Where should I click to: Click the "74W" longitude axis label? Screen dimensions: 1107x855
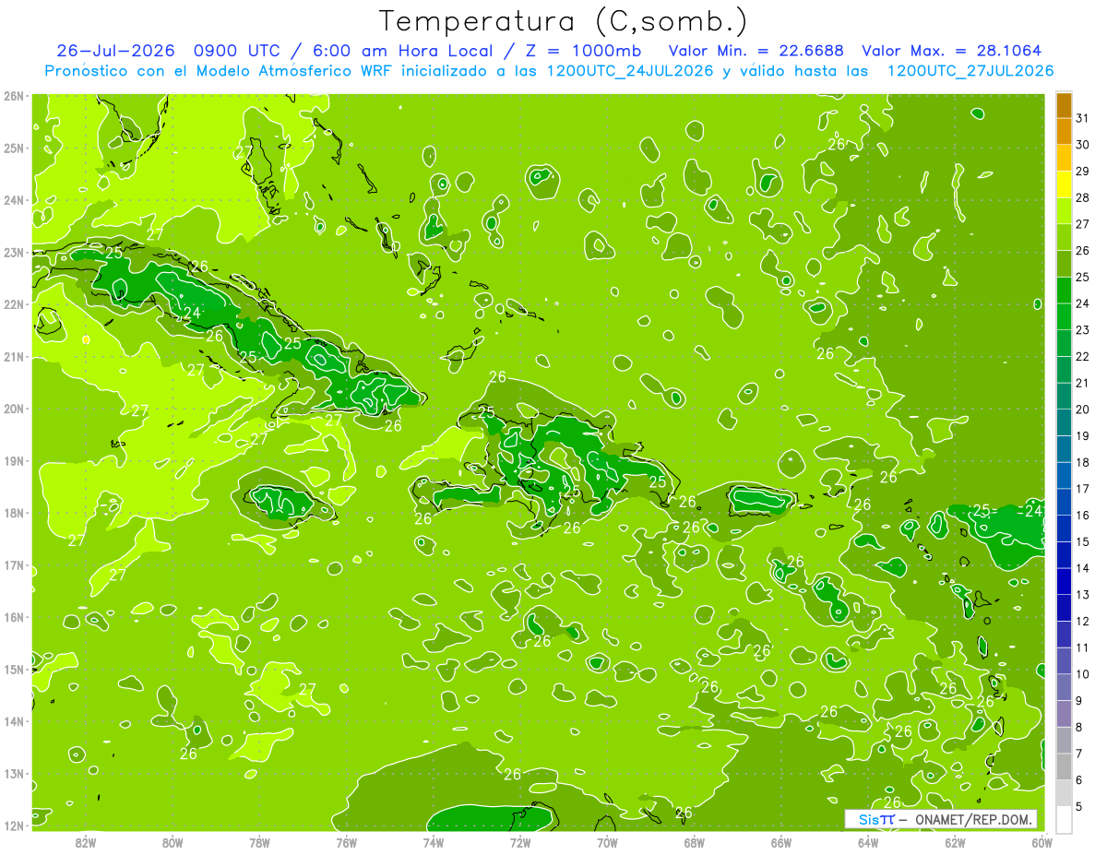click(434, 842)
